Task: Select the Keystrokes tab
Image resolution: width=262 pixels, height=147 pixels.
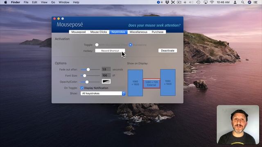Action: 118,32
